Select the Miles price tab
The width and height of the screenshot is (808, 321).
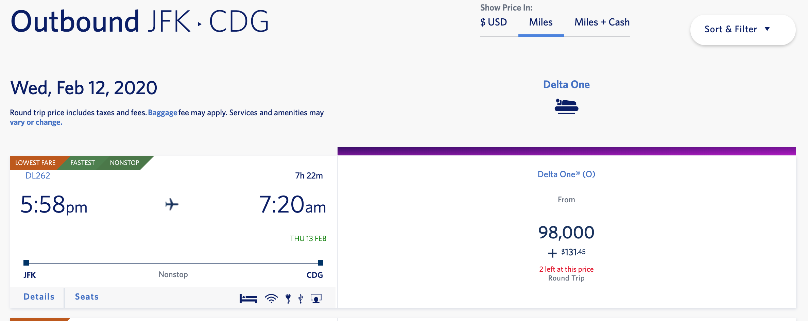pos(541,22)
